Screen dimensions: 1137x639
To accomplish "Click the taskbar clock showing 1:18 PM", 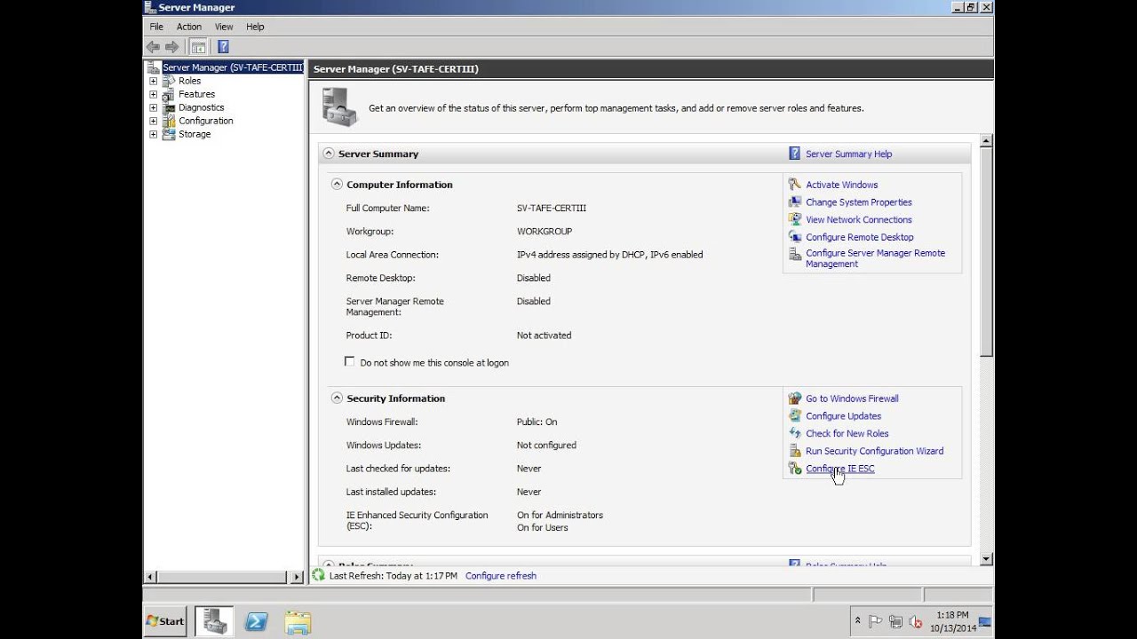I will pyautogui.click(x=952, y=621).
